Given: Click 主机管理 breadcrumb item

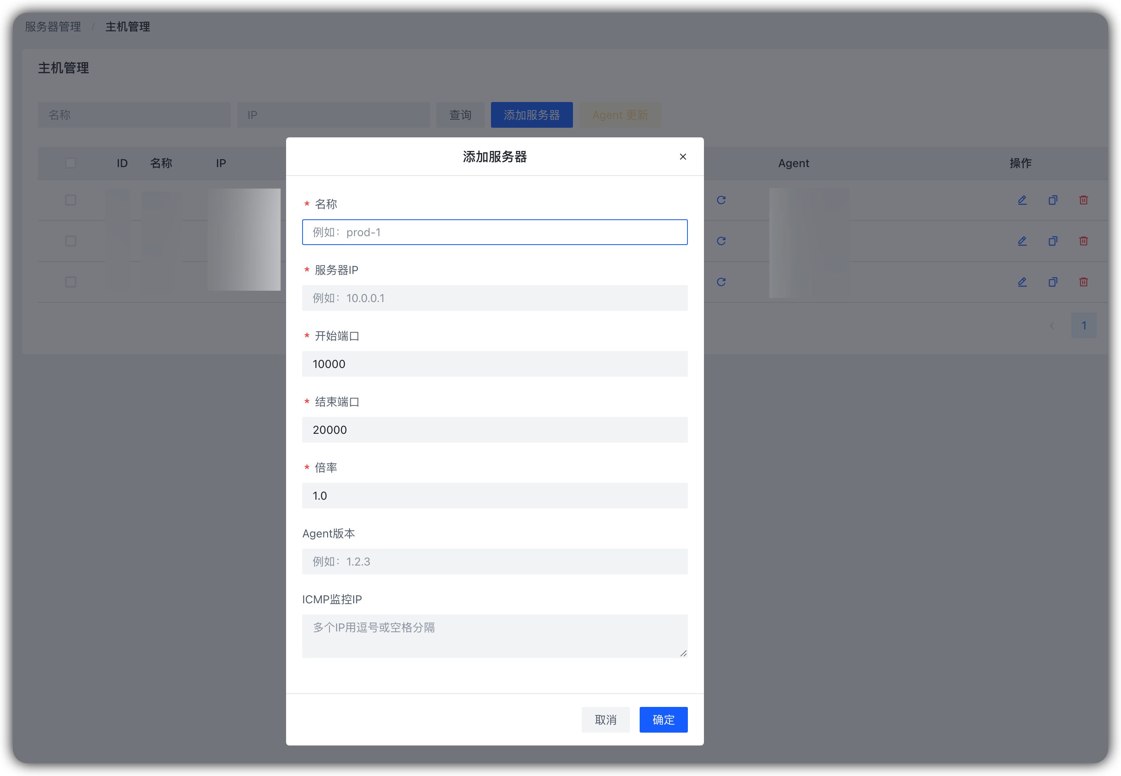Looking at the screenshot, I should click(127, 27).
